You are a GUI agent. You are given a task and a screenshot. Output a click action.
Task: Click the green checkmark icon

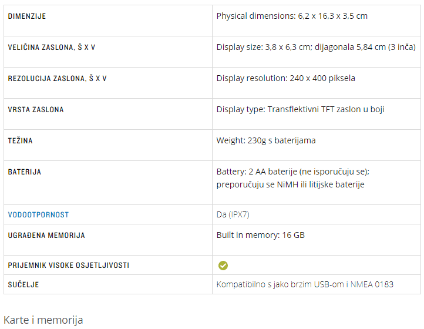pos(223,266)
